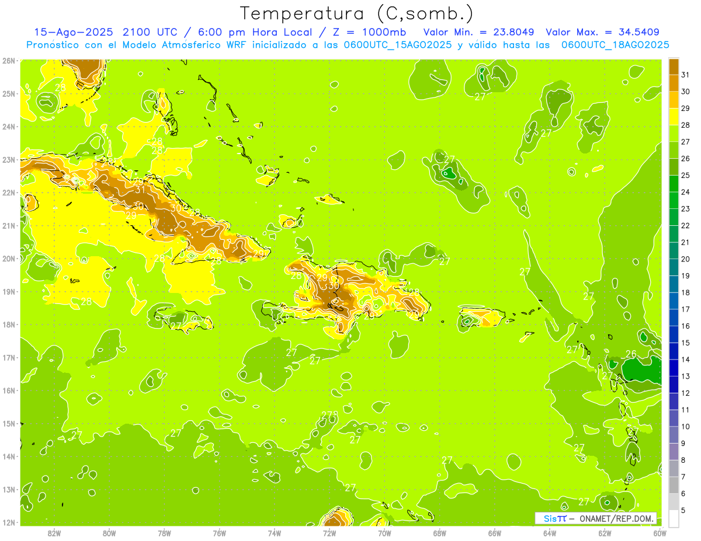Click 'Valor Max. = 34.5409' text

click(603, 32)
